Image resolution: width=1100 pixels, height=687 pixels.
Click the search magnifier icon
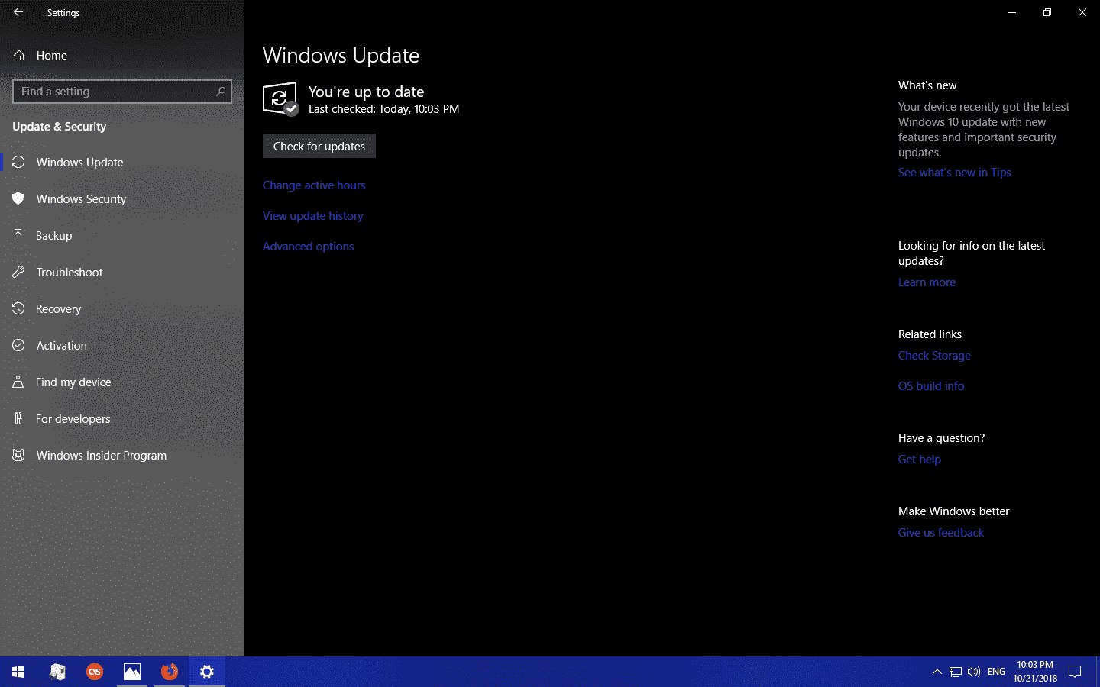click(221, 91)
